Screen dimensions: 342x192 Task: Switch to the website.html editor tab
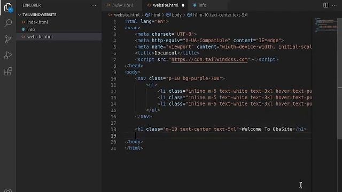[x=165, y=5]
